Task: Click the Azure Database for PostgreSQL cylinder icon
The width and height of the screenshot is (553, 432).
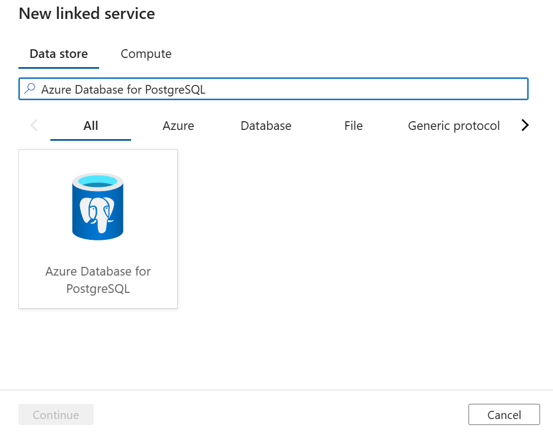Action: coord(98,206)
